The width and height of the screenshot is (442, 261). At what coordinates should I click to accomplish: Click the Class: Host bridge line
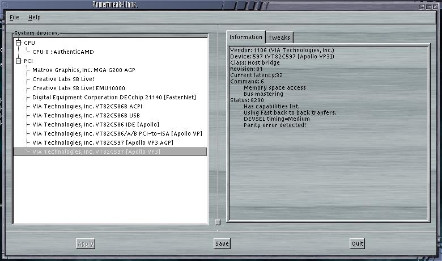pos(255,62)
